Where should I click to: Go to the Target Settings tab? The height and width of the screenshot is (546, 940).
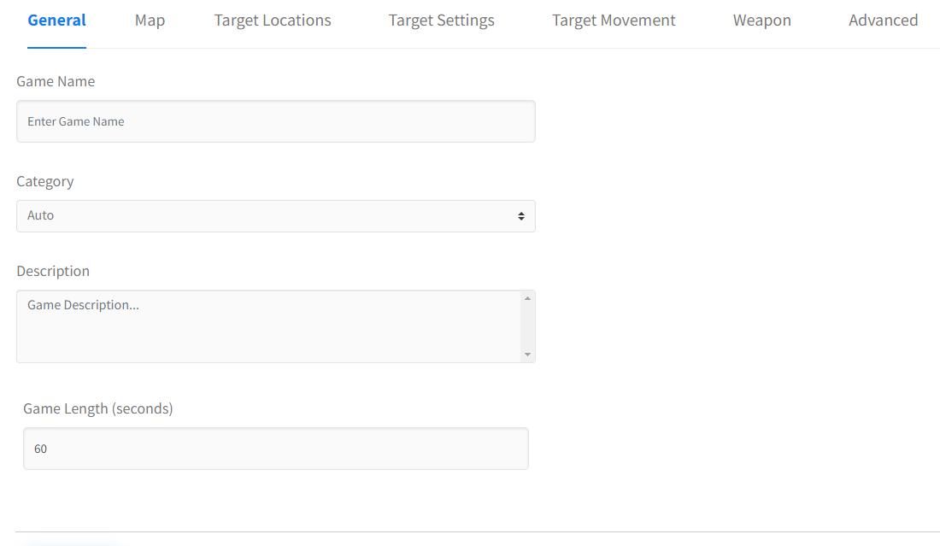pyautogui.click(x=441, y=21)
